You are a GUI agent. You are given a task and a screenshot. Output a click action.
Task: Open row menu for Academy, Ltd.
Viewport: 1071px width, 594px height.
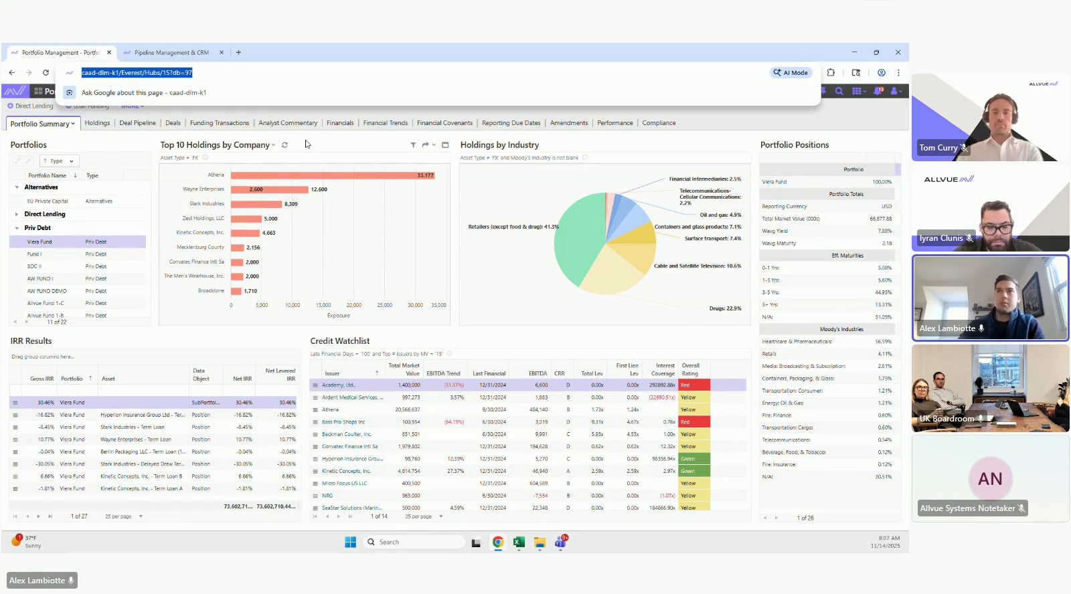[x=315, y=385]
